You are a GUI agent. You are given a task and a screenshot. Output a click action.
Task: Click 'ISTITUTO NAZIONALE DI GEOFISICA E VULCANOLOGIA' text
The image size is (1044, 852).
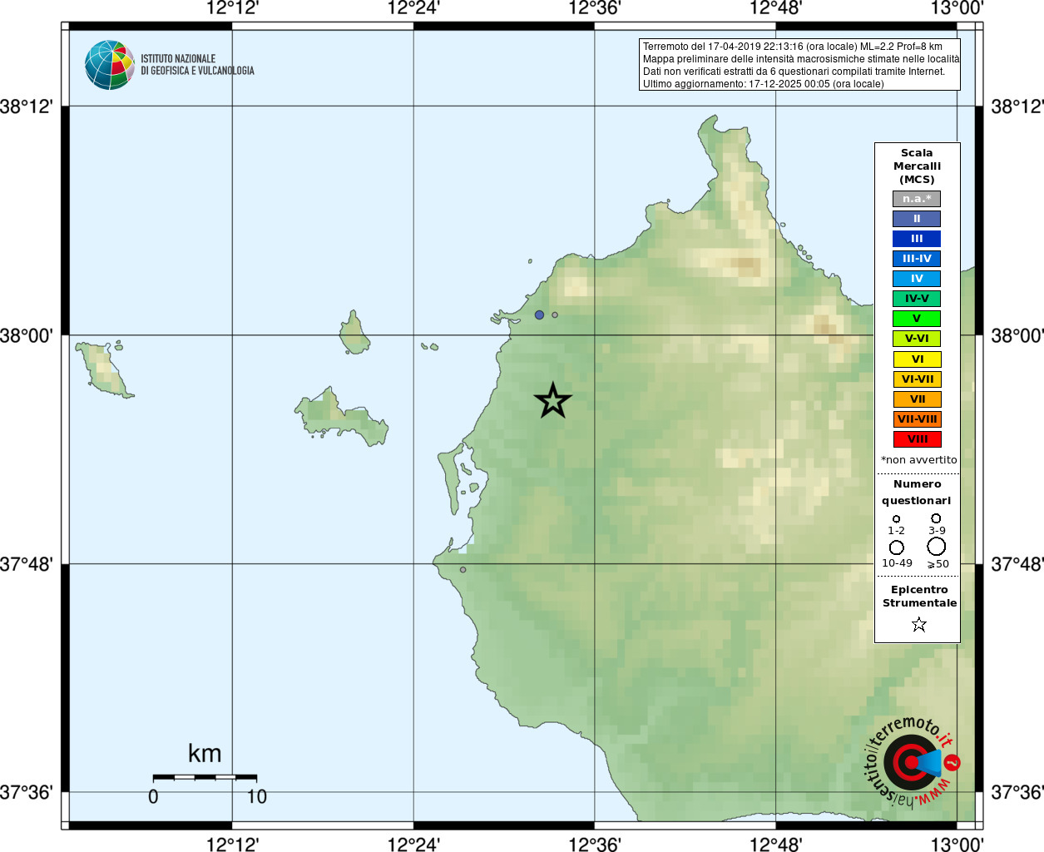pos(197,65)
